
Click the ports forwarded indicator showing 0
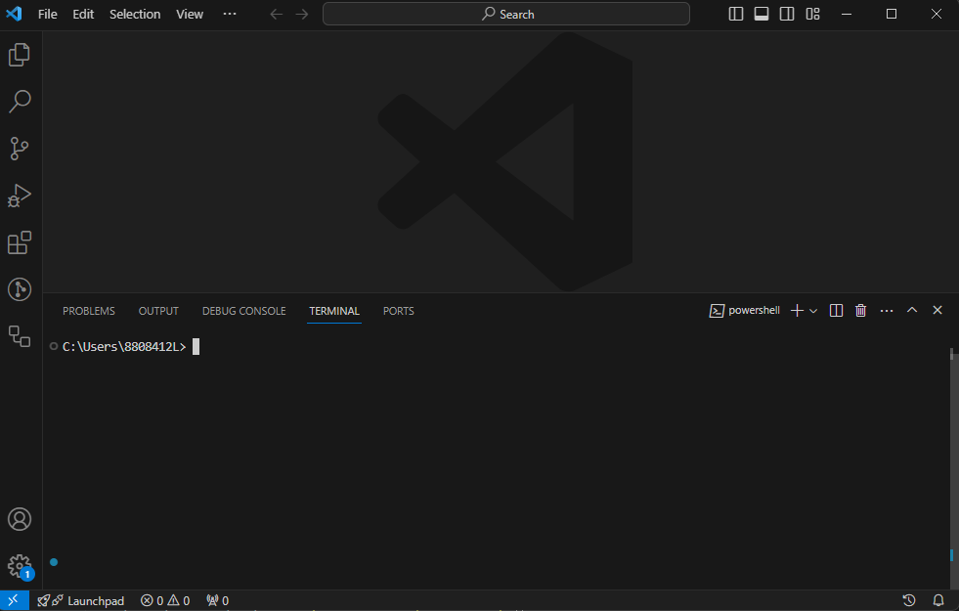click(218, 600)
